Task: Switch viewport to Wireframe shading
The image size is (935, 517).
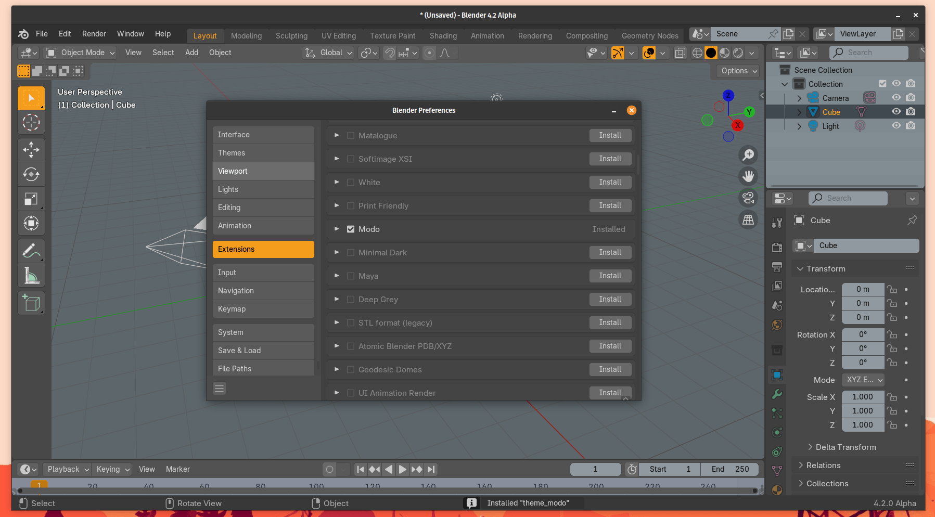Action: (x=697, y=53)
